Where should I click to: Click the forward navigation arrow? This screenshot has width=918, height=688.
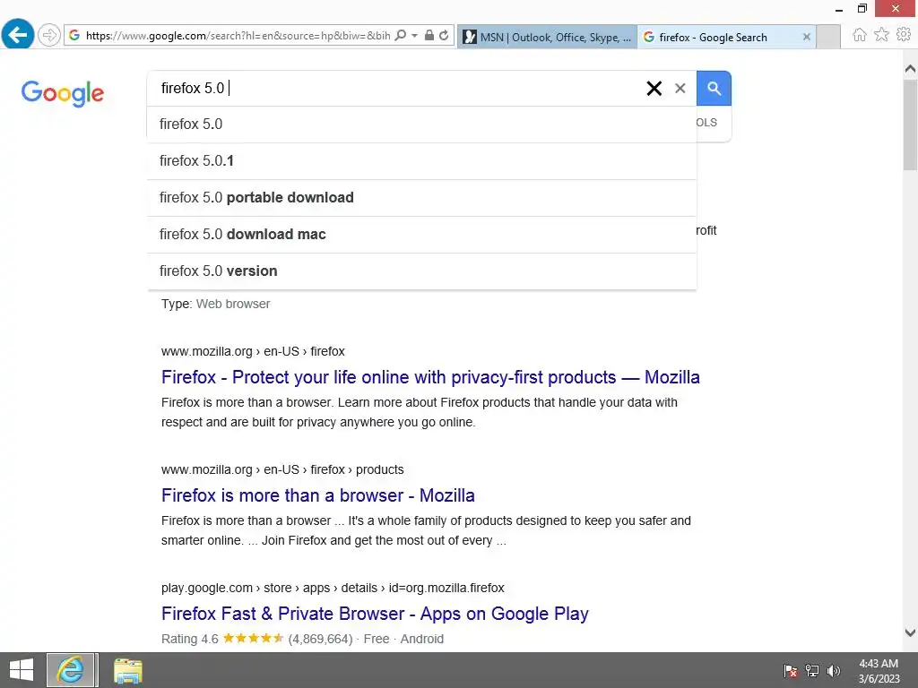click(x=49, y=35)
